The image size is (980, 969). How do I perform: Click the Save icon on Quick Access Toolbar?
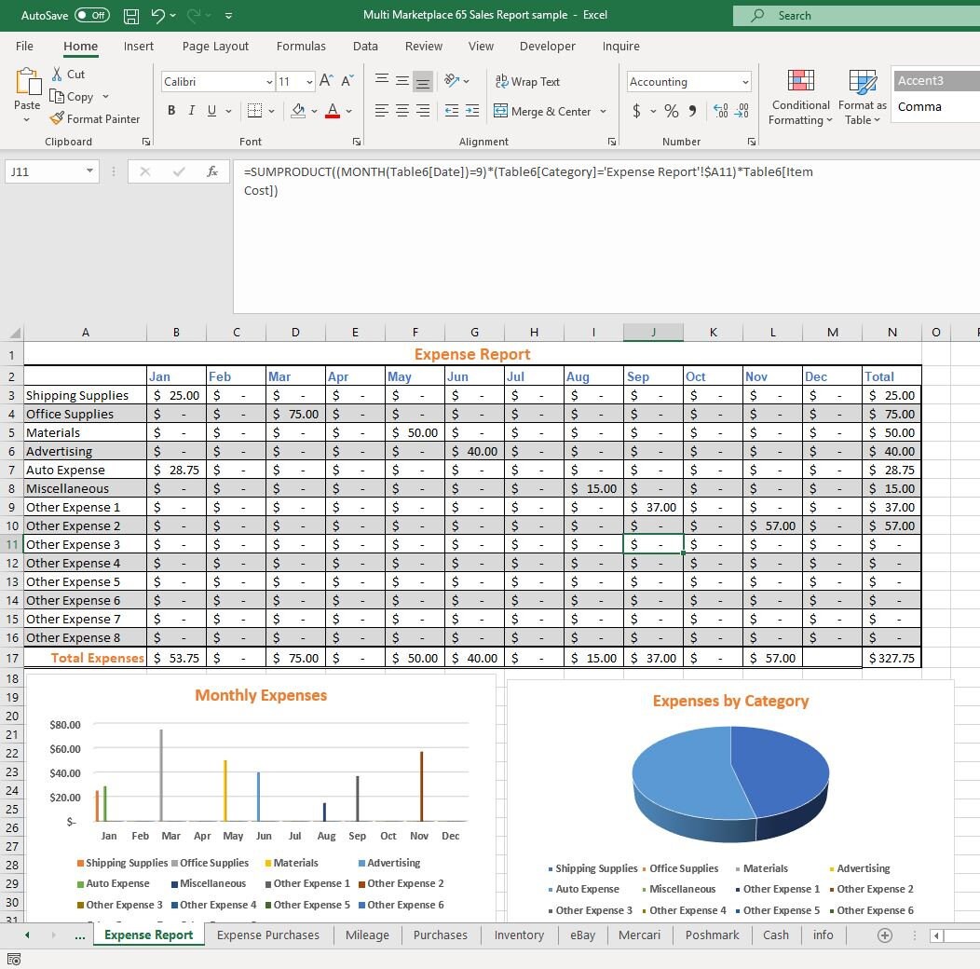tap(130, 15)
